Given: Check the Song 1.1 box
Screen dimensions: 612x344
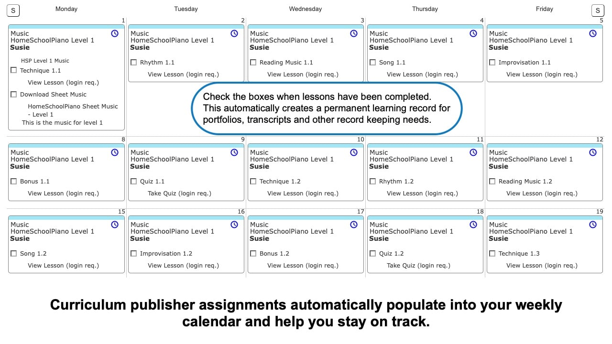Looking at the screenshot, I should pos(373,62).
